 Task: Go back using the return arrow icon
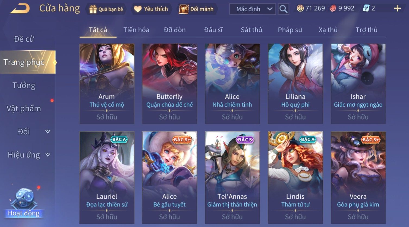pos(20,9)
